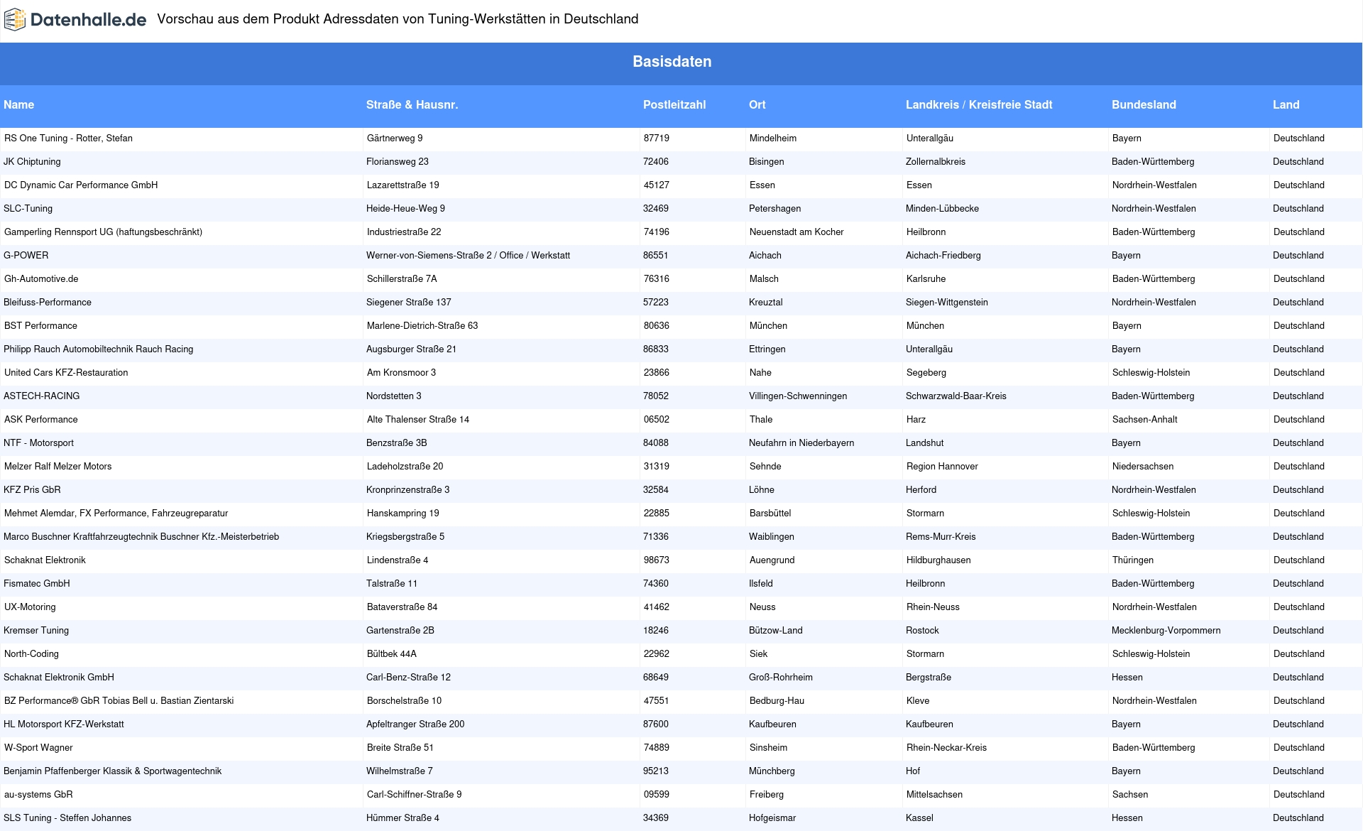This screenshot has width=1363, height=831.
Task: Select North-Coding name cell
Action: click(31, 654)
